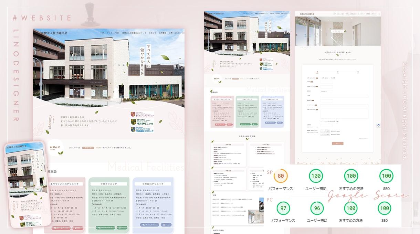Open 採用情報 in the large mockup navigation
This screenshot has height=234, width=420.
(x=162, y=33)
